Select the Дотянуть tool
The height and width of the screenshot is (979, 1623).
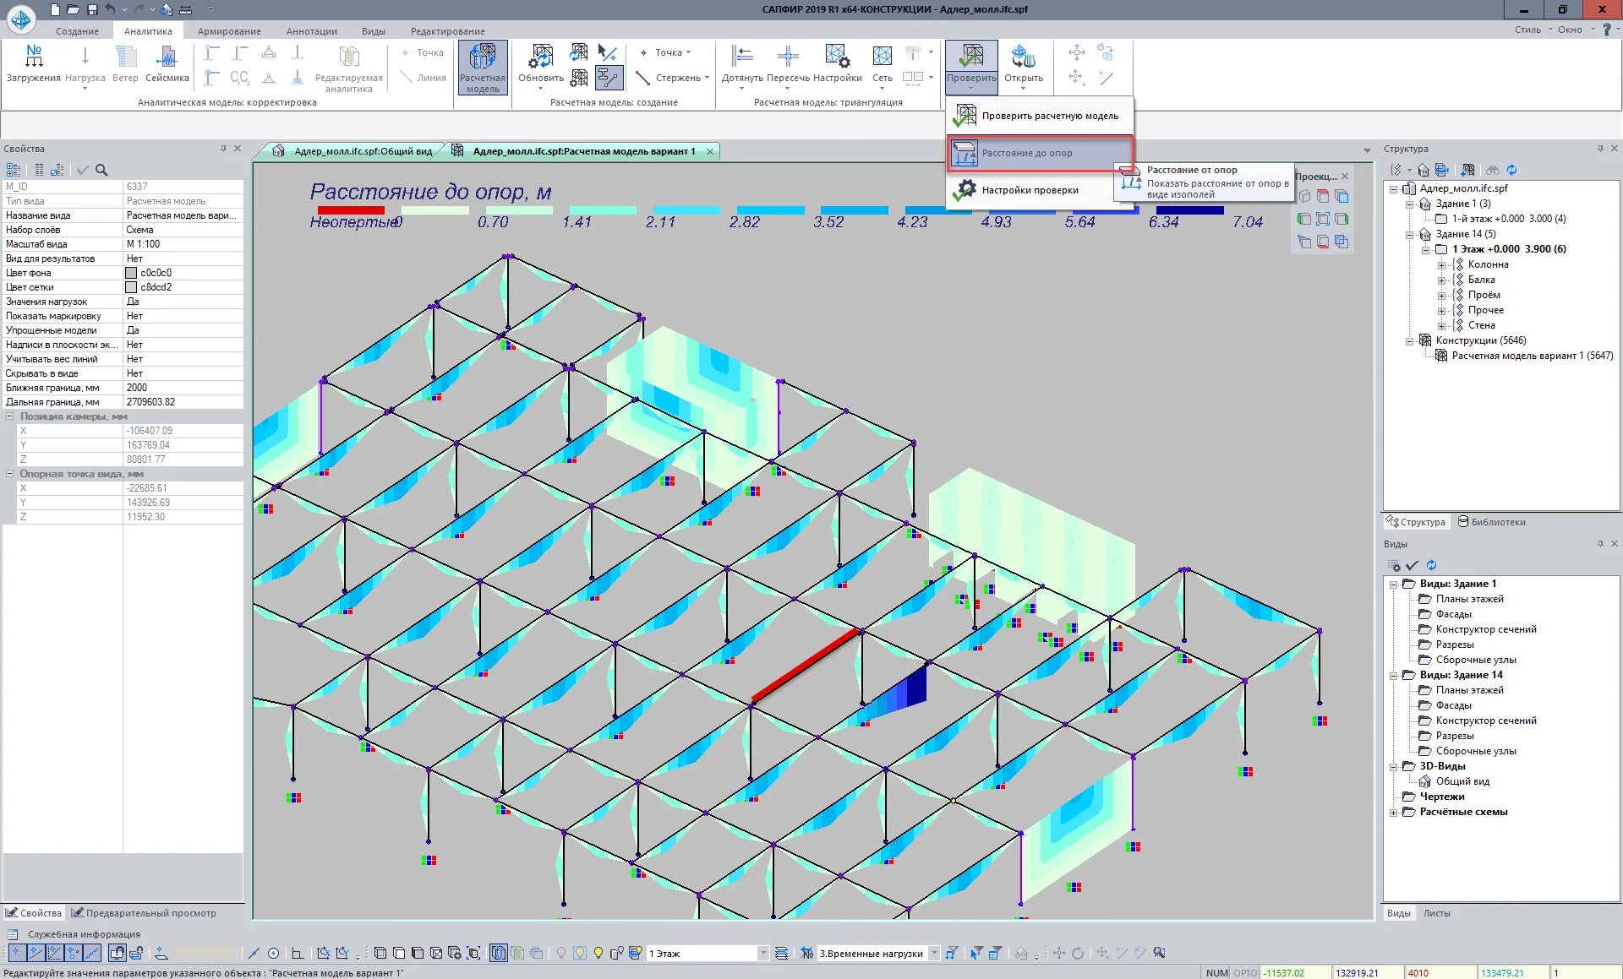pos(741,57)
